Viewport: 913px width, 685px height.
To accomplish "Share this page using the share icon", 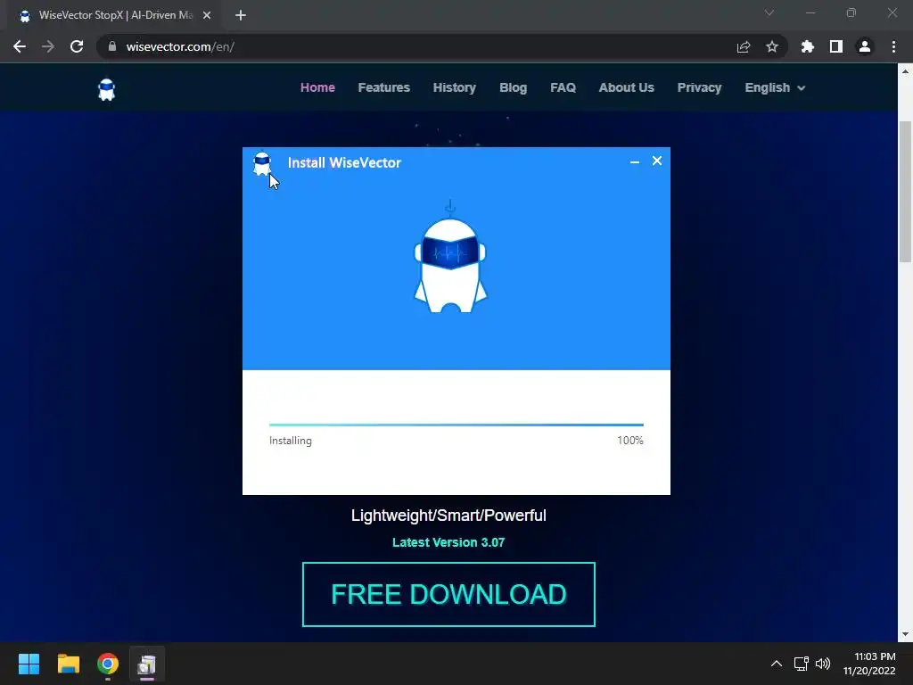I will tap(744, 46).
